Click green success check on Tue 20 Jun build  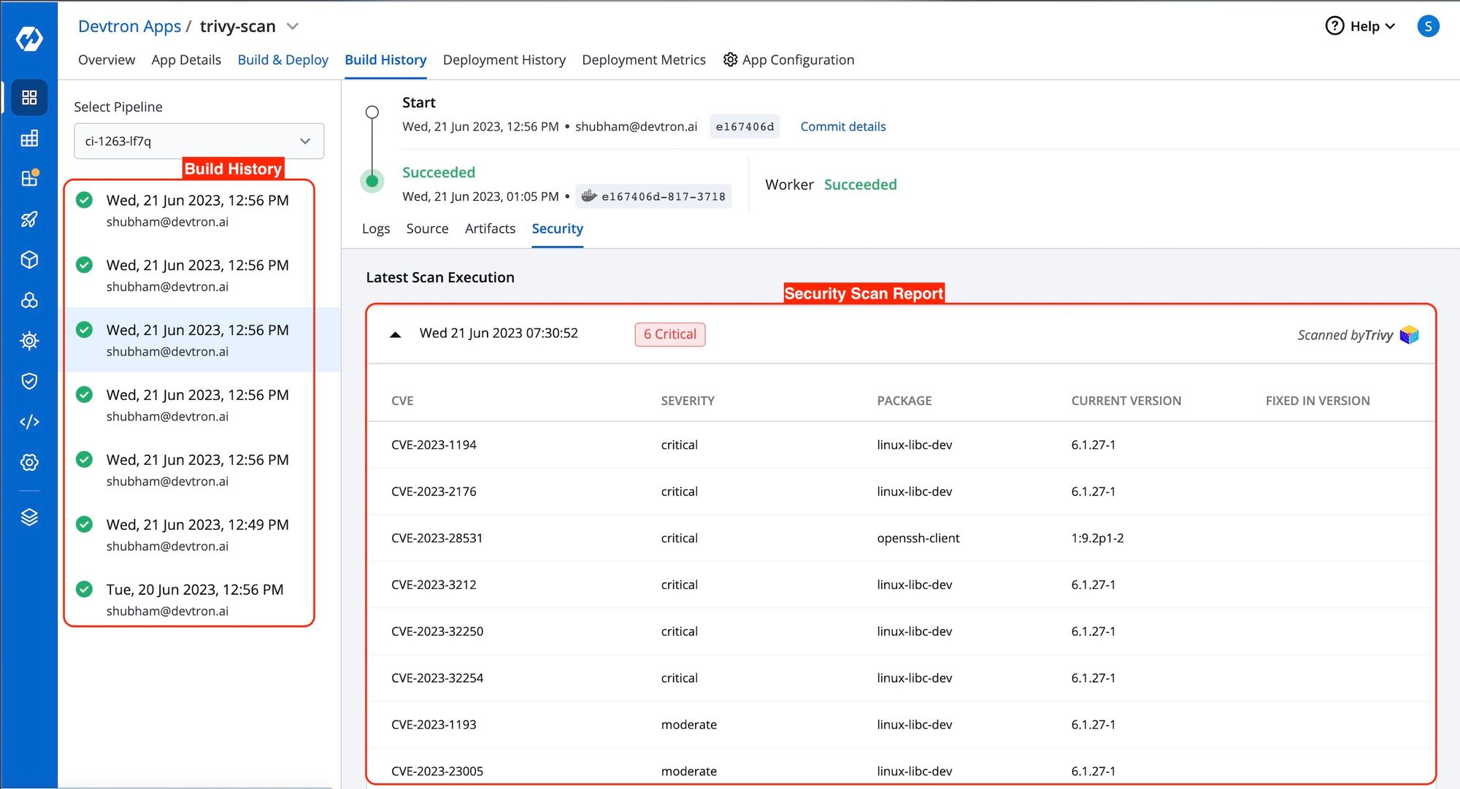pyautogui.click(x=85, y=589)
